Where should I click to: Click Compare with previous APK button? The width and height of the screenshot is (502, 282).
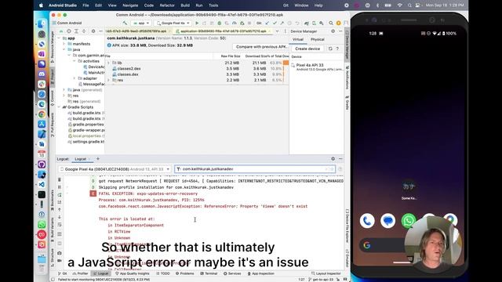coord(260,47)
